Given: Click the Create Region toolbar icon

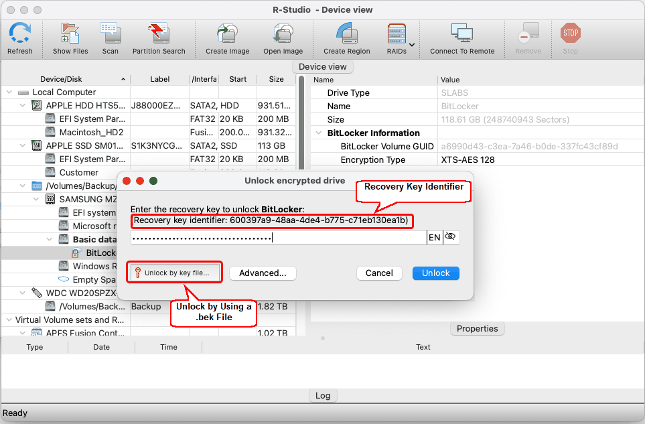Looking at the screenshot, I should (346, 33).
